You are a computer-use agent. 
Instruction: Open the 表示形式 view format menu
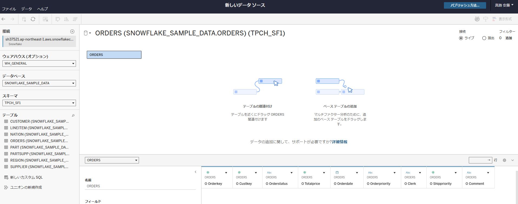point(502,19)
